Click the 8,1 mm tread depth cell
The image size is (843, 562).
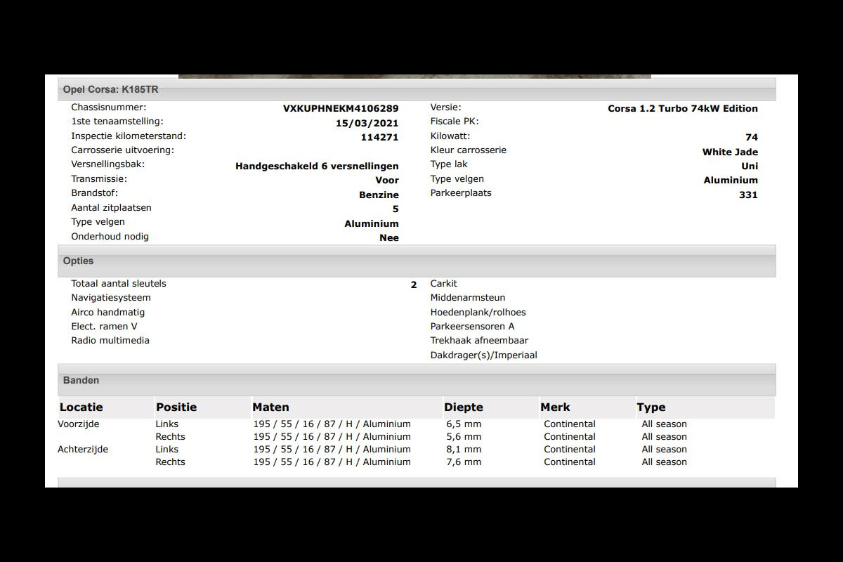464,450
